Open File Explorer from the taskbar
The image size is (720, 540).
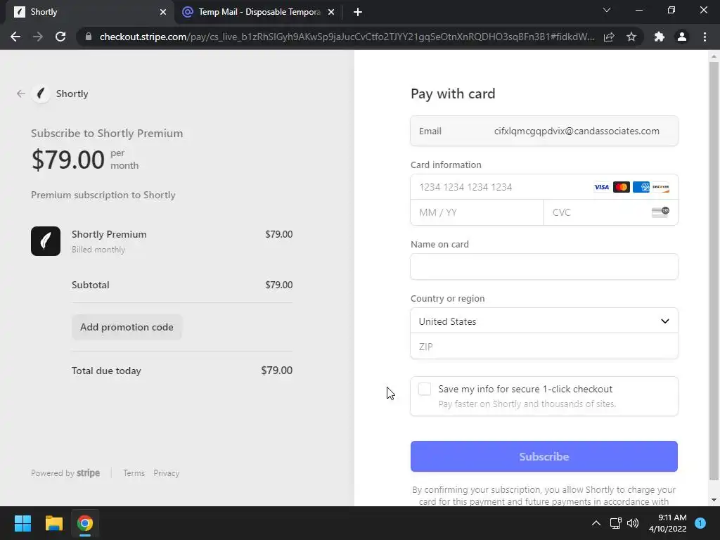54,523
